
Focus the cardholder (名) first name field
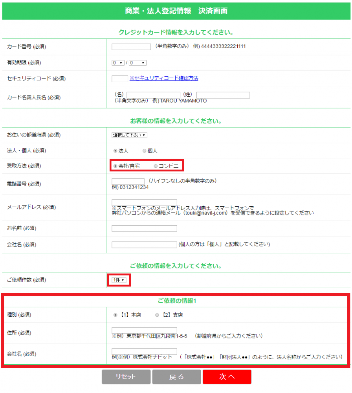(x=153, y=95)
